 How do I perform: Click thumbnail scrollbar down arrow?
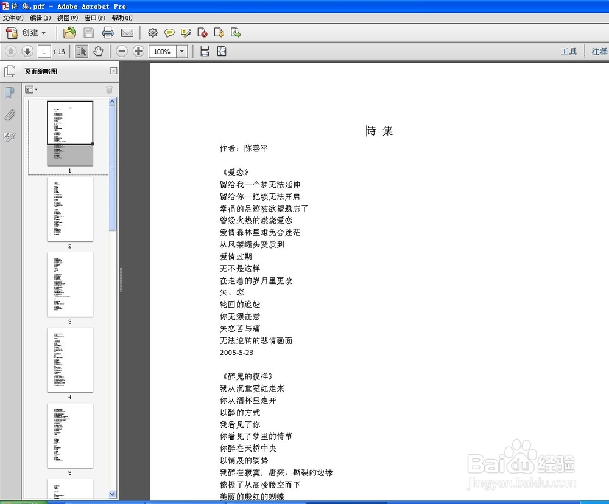(112, 494)
